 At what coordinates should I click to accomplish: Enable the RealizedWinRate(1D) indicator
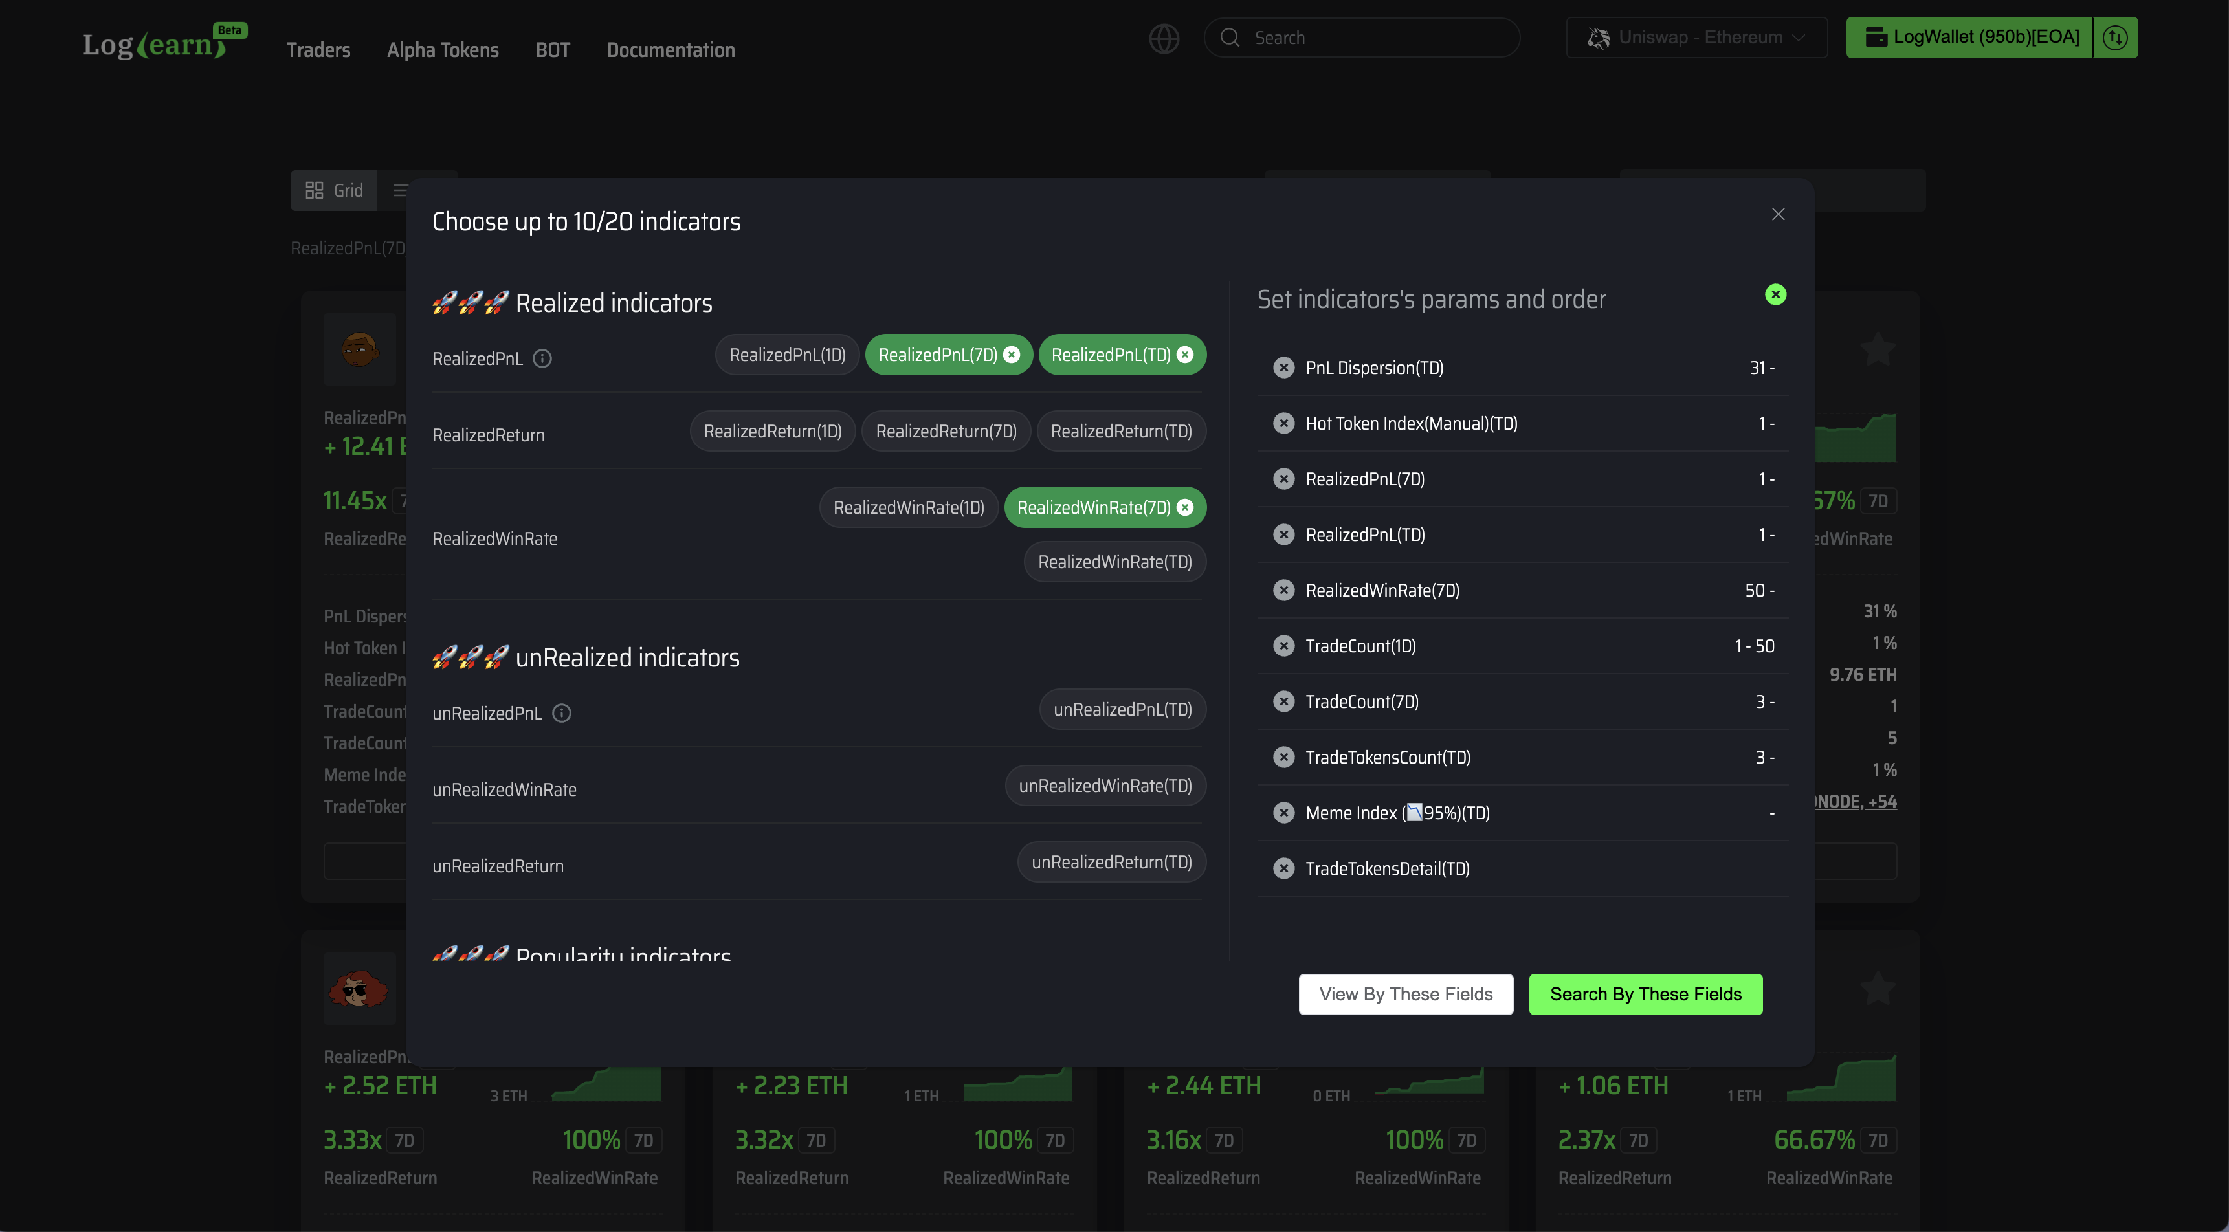tap(909, 507)
